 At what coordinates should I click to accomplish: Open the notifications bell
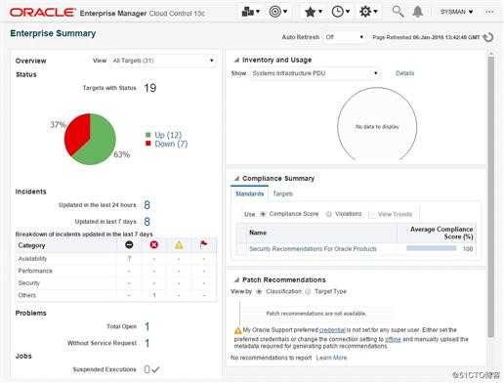[x=417, y=12]
